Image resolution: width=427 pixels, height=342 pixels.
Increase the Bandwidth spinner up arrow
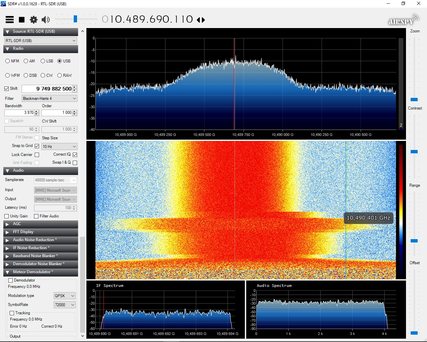click(x=37, y=112)
